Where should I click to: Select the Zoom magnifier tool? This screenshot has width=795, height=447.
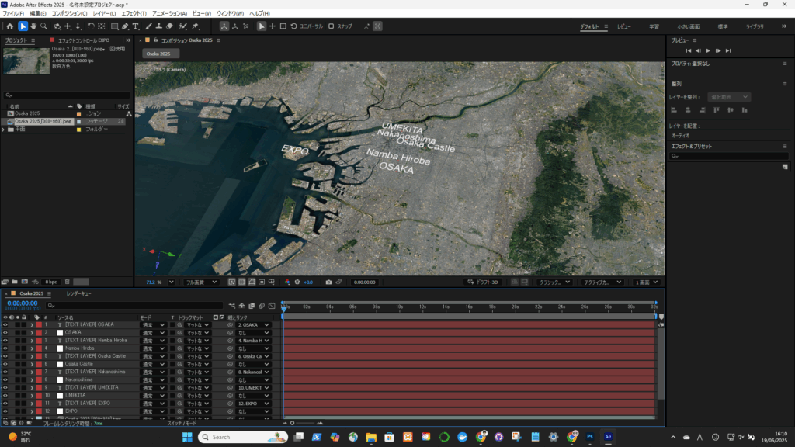point(43,26)
